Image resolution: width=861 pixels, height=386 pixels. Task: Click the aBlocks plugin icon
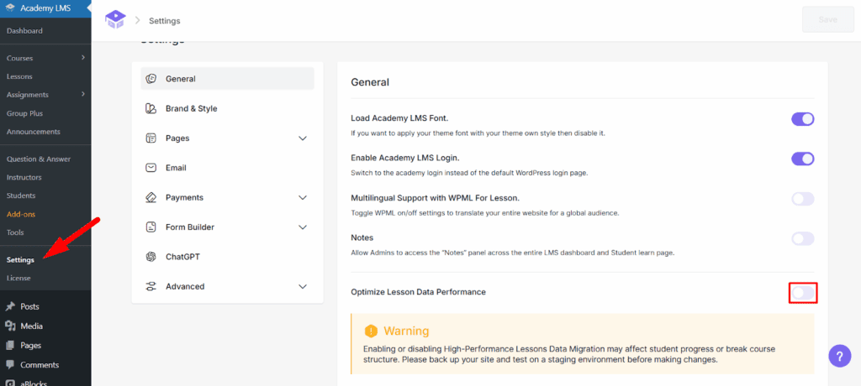point(10,383)
